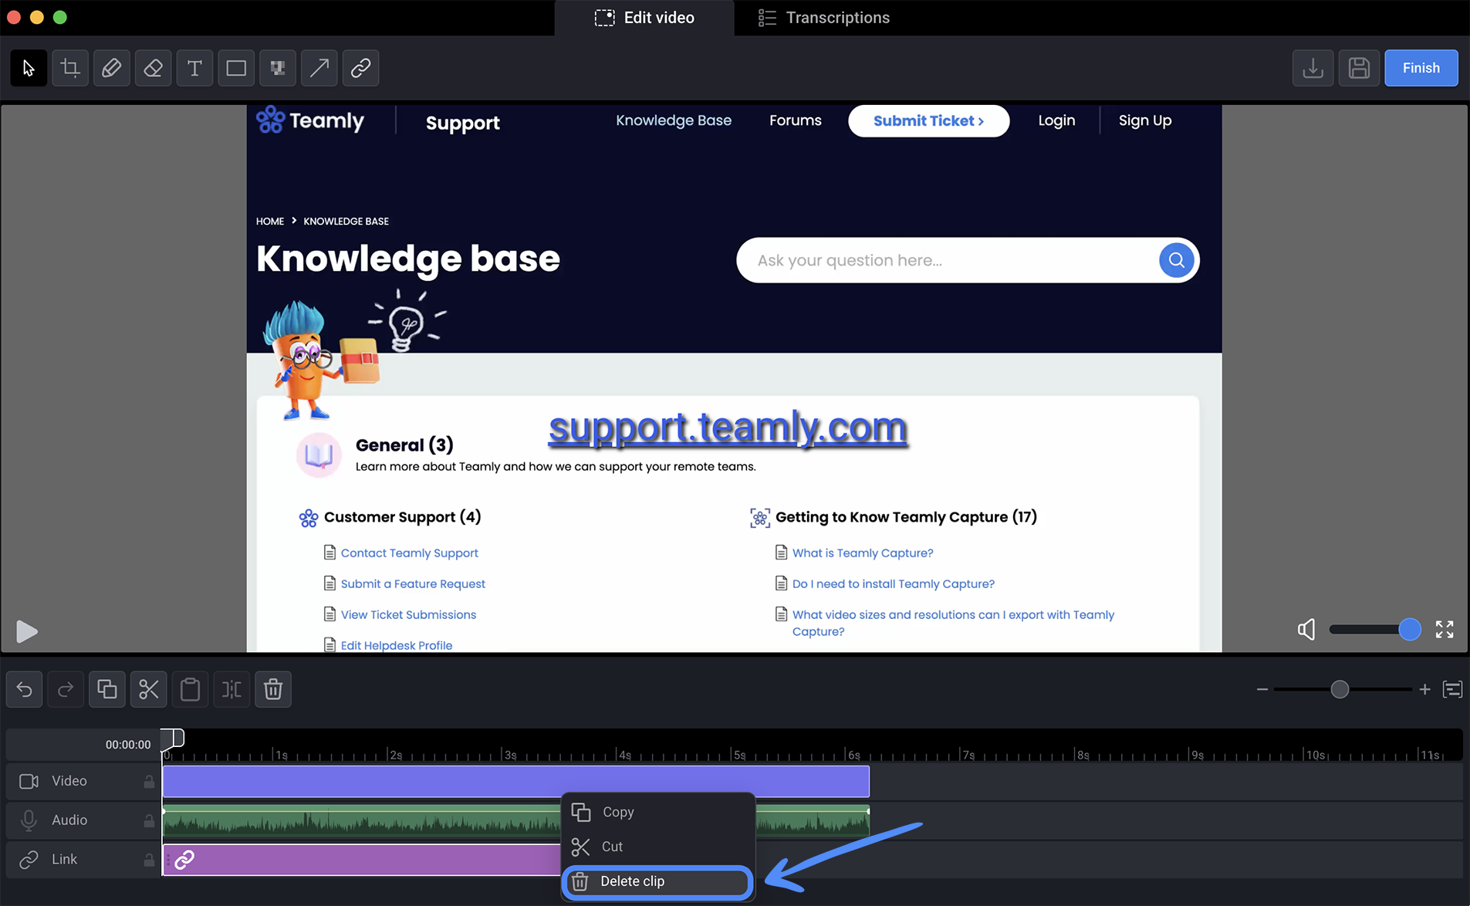The width and height of the screenshot is (1470, 906).
Task: Click the 00:00:00 timecode display
Action: click(127, 745)
